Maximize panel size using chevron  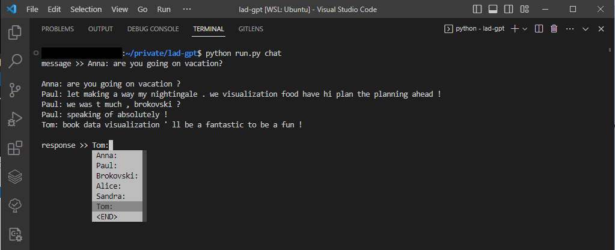point(586,29)
